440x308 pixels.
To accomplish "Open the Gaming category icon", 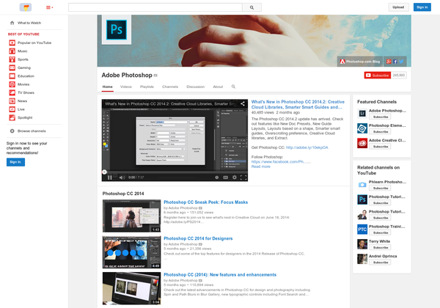I will pyautogui.click(x=12, y=67).
